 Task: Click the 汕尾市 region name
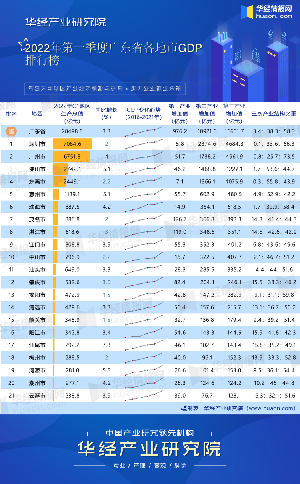[37, 345]
